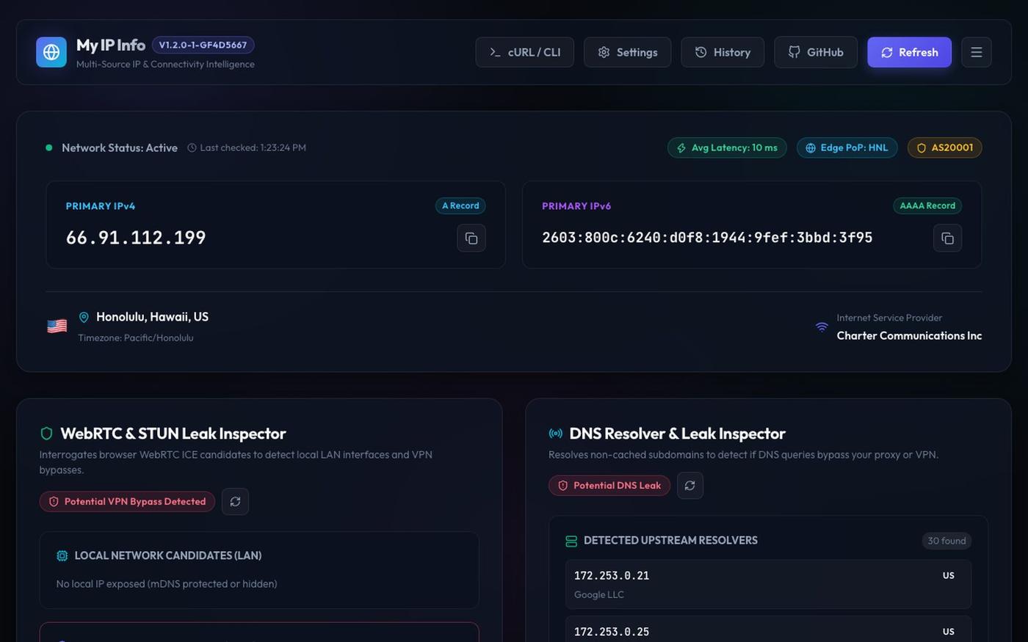Image resolution: width=1028 pixels, height=642 pixels.
Task: Click the WebRTC shield icon
Action: [x=46, y=434]
